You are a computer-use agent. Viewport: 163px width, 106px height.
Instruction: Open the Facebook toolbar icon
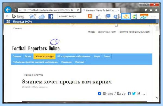click(51, 16)
